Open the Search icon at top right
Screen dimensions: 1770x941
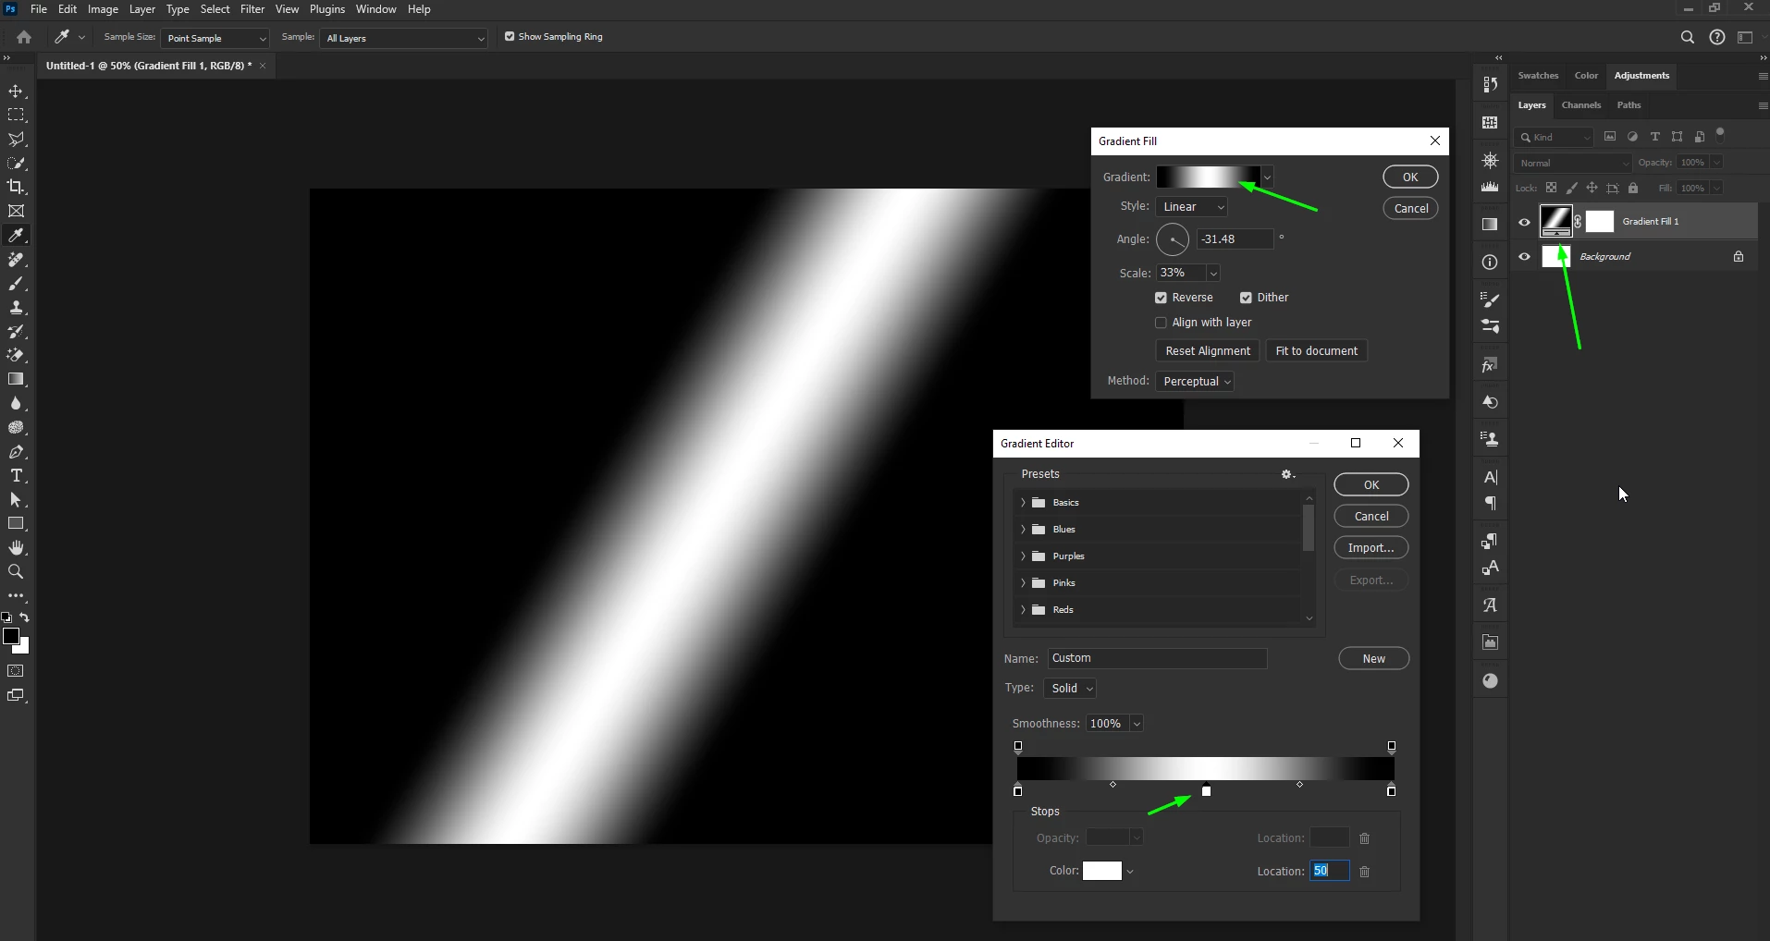point(1687,37)
